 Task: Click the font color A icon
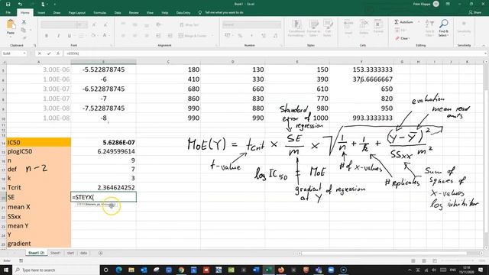pos(105,36)
